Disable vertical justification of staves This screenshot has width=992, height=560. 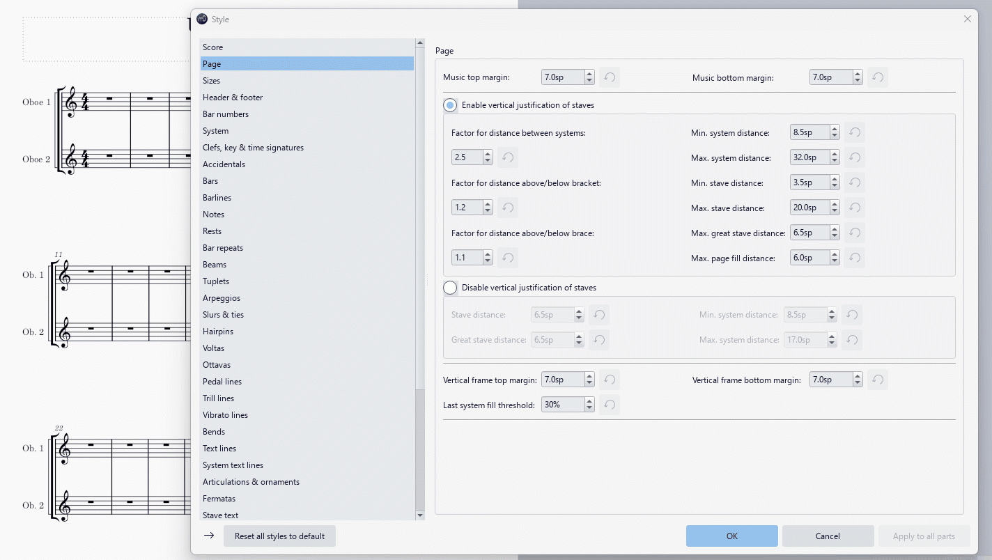pos(450,288)
